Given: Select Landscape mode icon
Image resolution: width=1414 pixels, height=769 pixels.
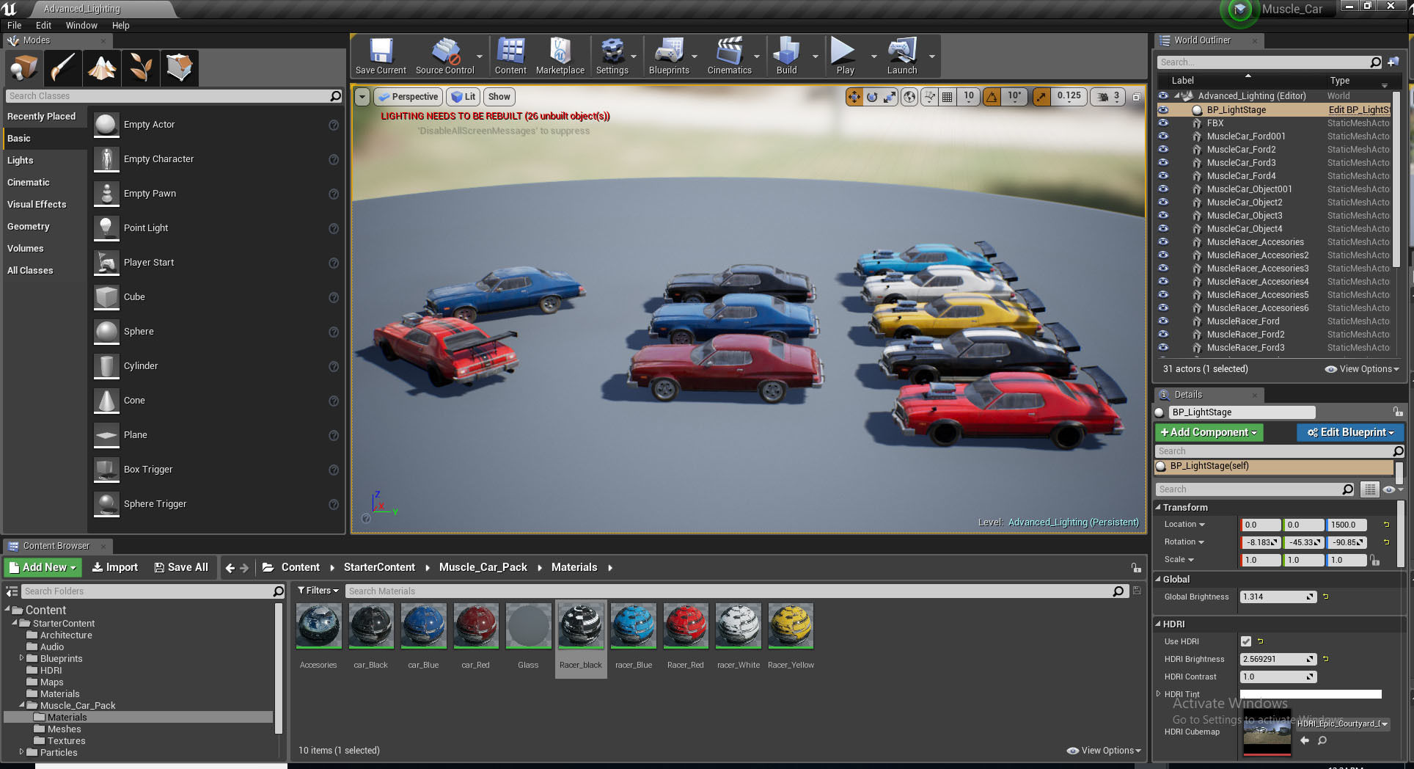Looking at the screenshot, I should [x=101, y=68].
